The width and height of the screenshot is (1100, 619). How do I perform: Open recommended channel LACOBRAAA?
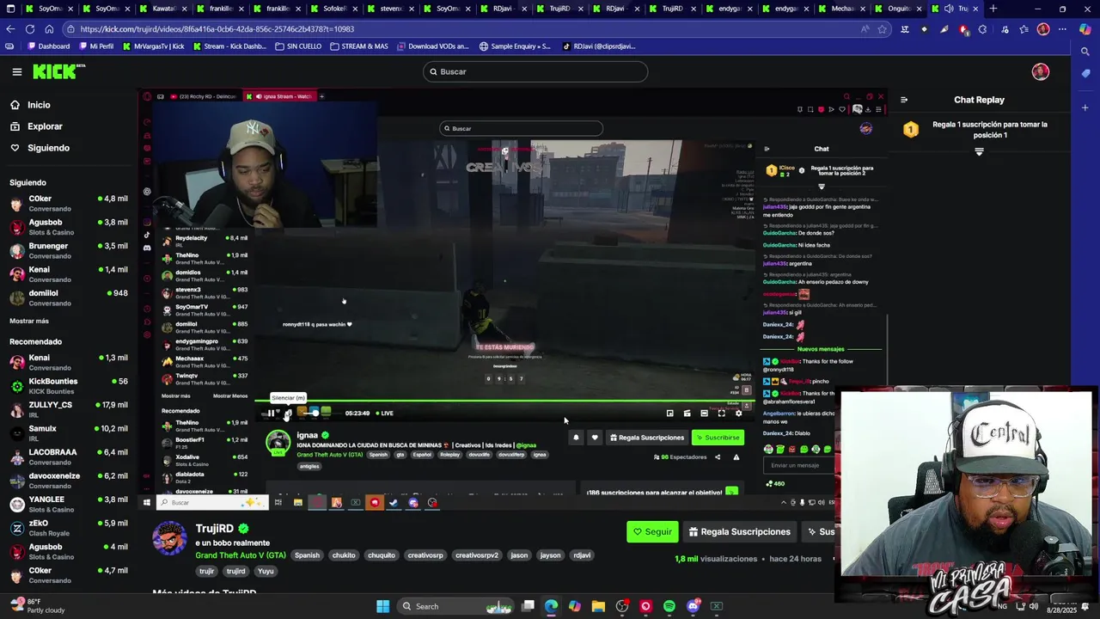point(69,457)
